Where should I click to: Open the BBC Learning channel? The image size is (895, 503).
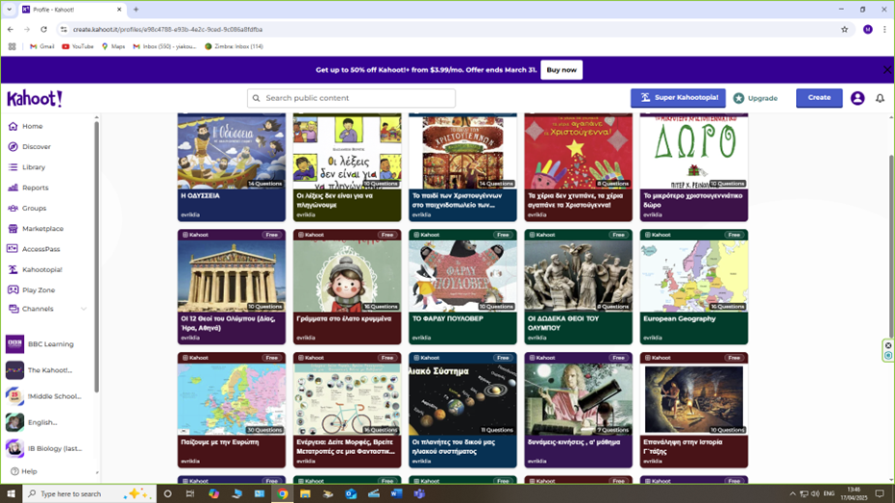pyautogui.click(x=50, y=344)
